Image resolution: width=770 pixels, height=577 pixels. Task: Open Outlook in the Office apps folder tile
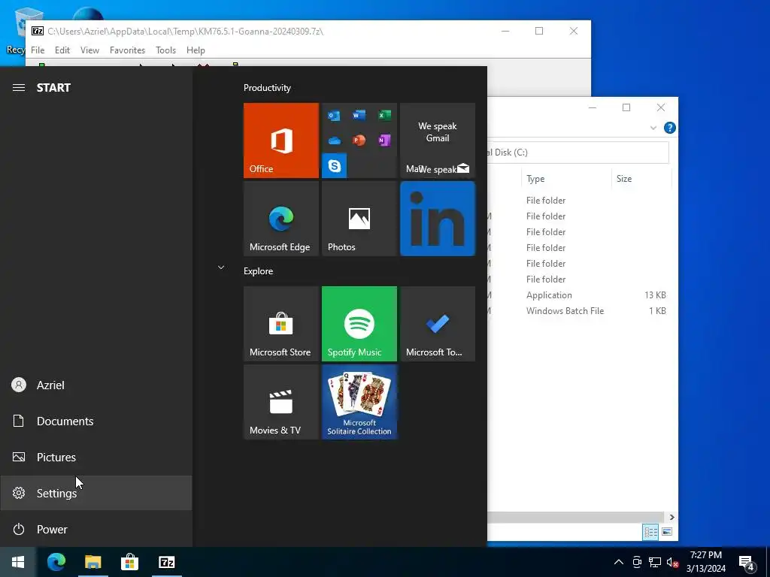334,115
